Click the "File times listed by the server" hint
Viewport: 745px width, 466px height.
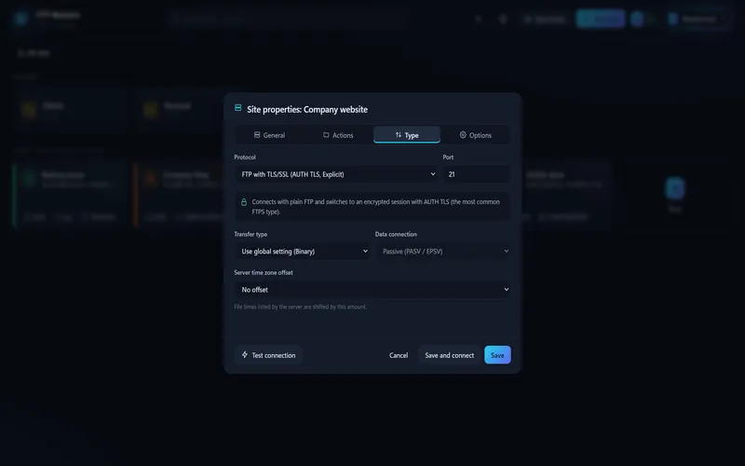pyautogui.click(x=300, y=307)
